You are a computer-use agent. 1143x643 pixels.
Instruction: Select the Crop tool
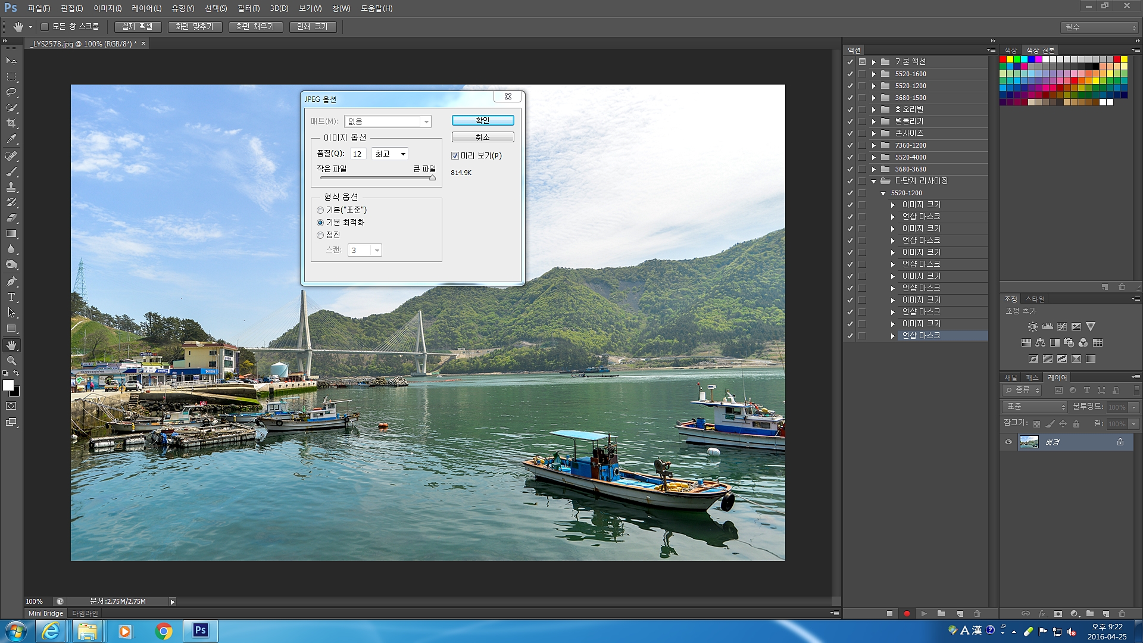tap(11, 123)
